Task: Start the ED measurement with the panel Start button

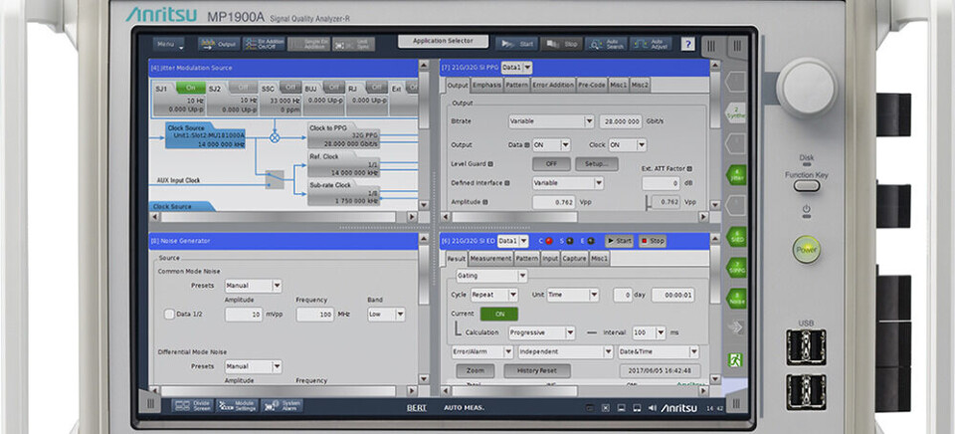Action: 619,241
